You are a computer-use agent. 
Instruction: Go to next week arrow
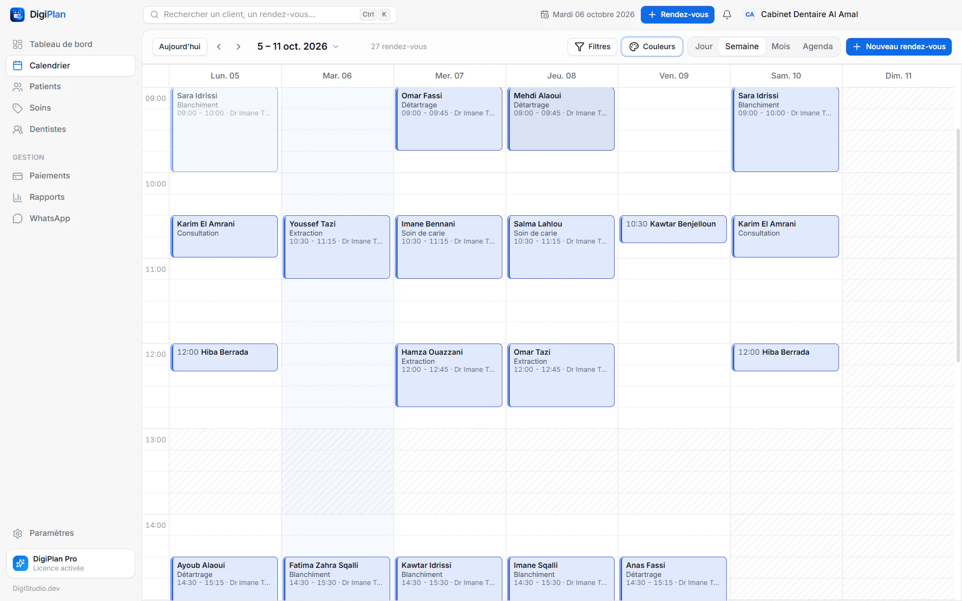238,46
